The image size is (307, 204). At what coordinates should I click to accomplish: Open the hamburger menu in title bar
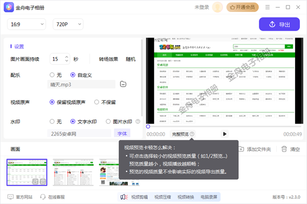click(268, 7)
